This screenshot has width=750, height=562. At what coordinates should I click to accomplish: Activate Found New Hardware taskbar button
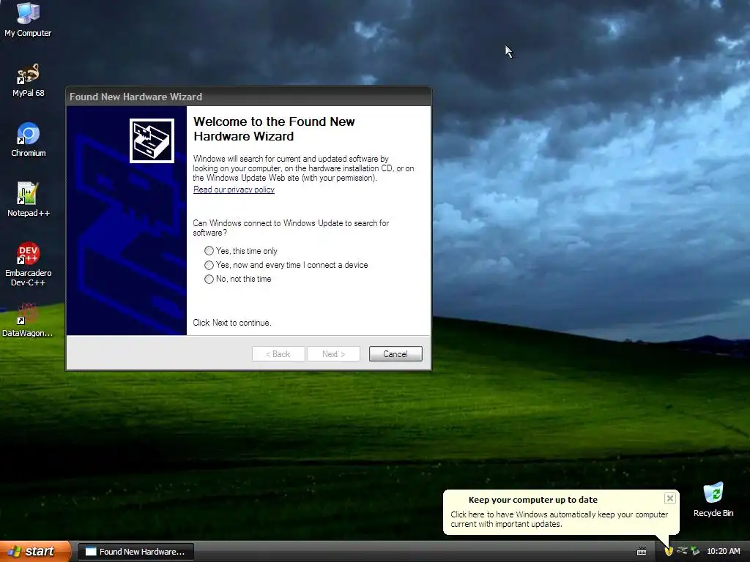[x=135, y=552]
